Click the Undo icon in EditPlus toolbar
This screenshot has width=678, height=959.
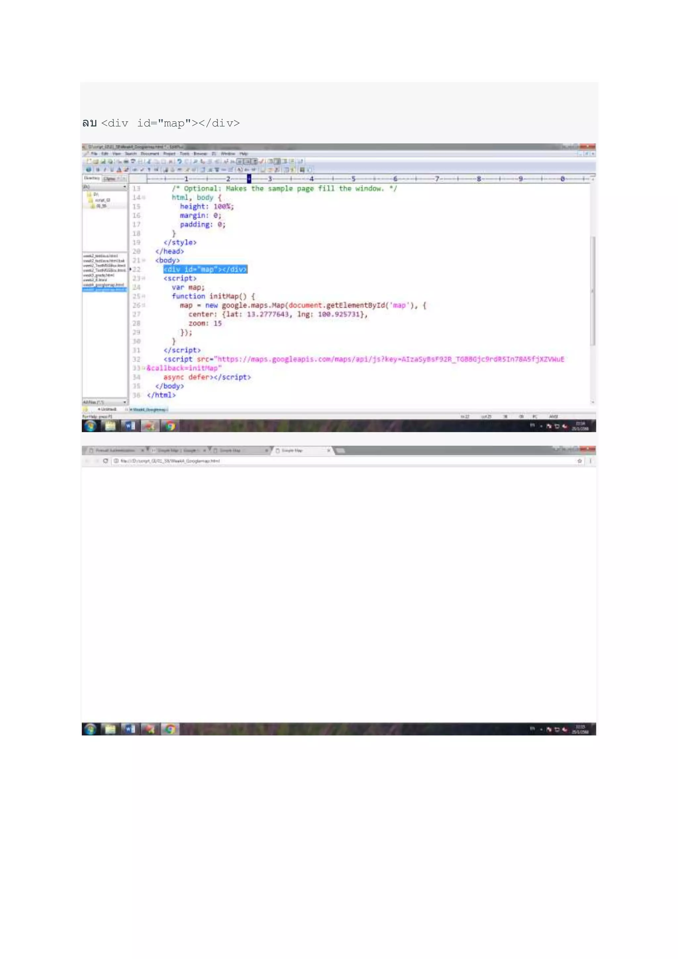point(179,161)
